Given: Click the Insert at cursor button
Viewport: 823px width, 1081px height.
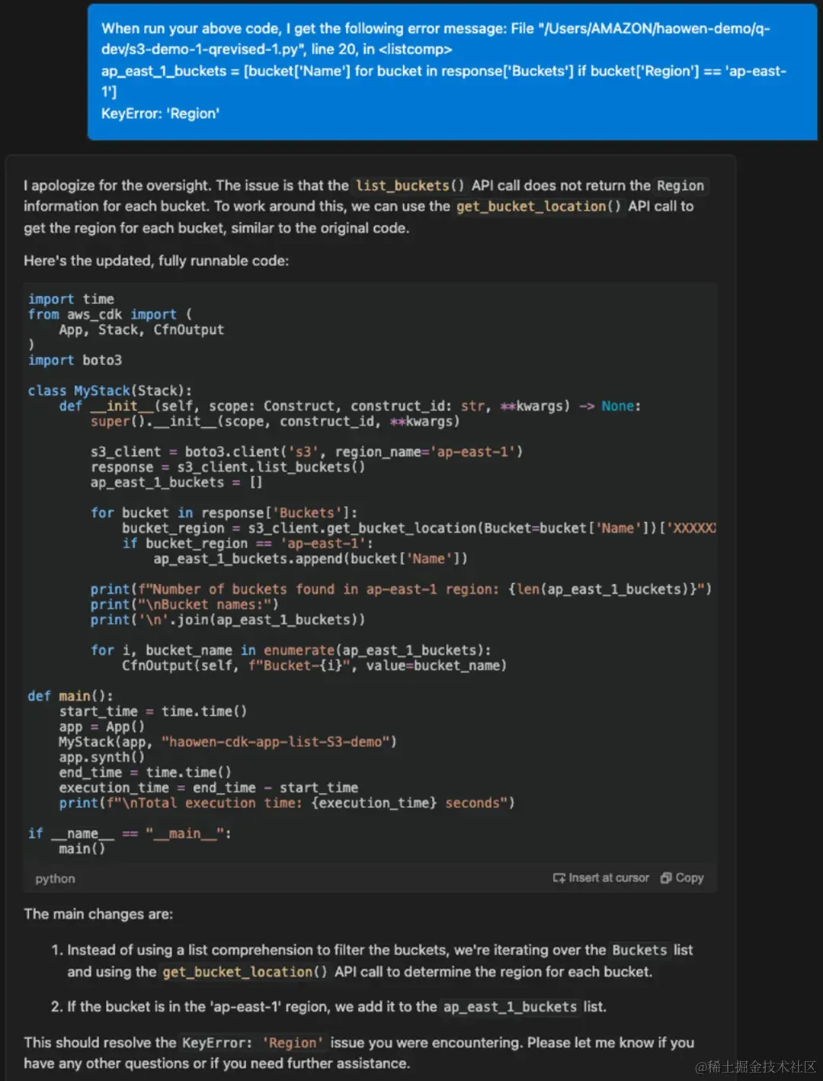Looking at the screenshot, I should (x=601, y=878).
